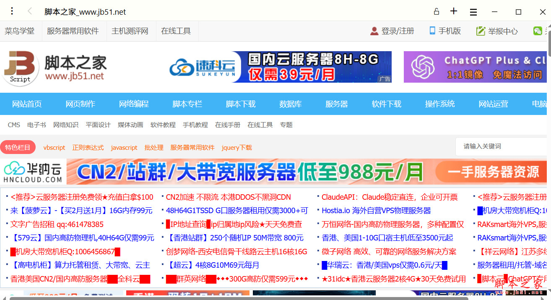Open 【高电机柜】算力托管租赁 link

point(80,265)
